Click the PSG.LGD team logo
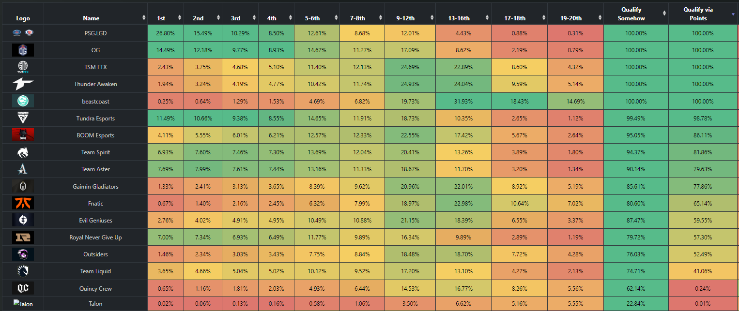The image size is (739, 311). [x=23, y=33]
